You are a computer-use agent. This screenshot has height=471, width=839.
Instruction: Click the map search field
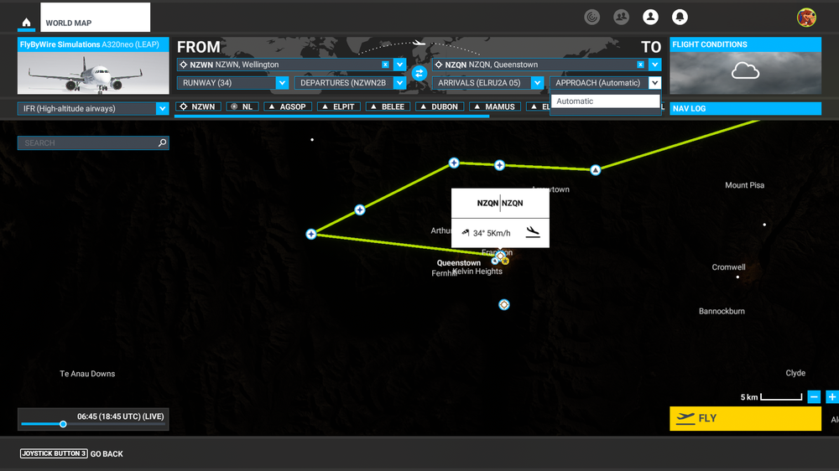[89, 143]
